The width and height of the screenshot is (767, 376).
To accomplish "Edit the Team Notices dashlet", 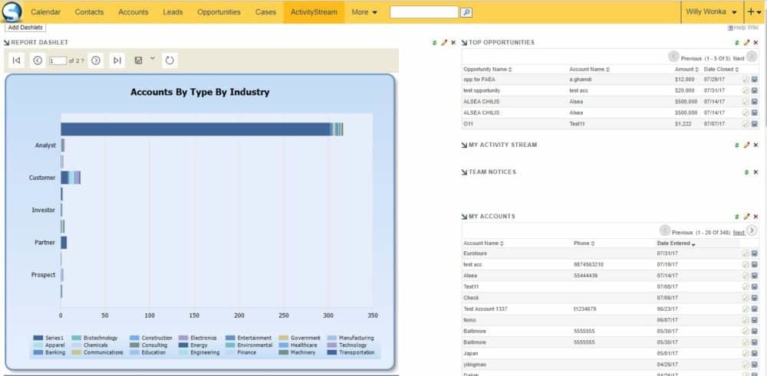I will tap(746, 172).
